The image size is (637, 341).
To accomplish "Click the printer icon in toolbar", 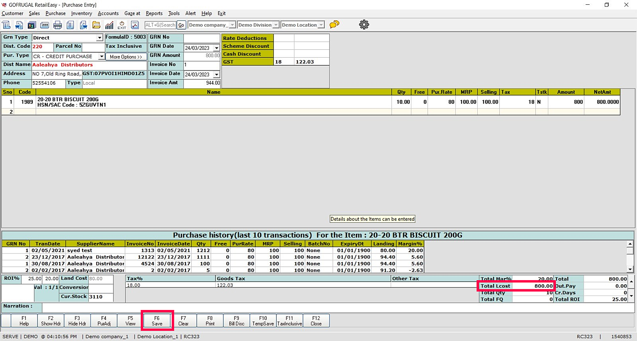I will pyautogui.click(x=57, y=25).
